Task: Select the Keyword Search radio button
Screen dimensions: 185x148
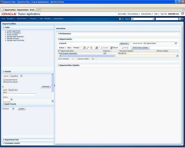Action: pos(4,80)
